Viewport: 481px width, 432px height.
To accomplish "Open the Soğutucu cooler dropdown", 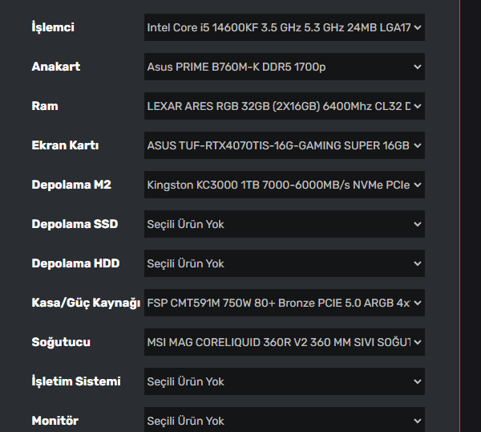I will click(284, 342).
